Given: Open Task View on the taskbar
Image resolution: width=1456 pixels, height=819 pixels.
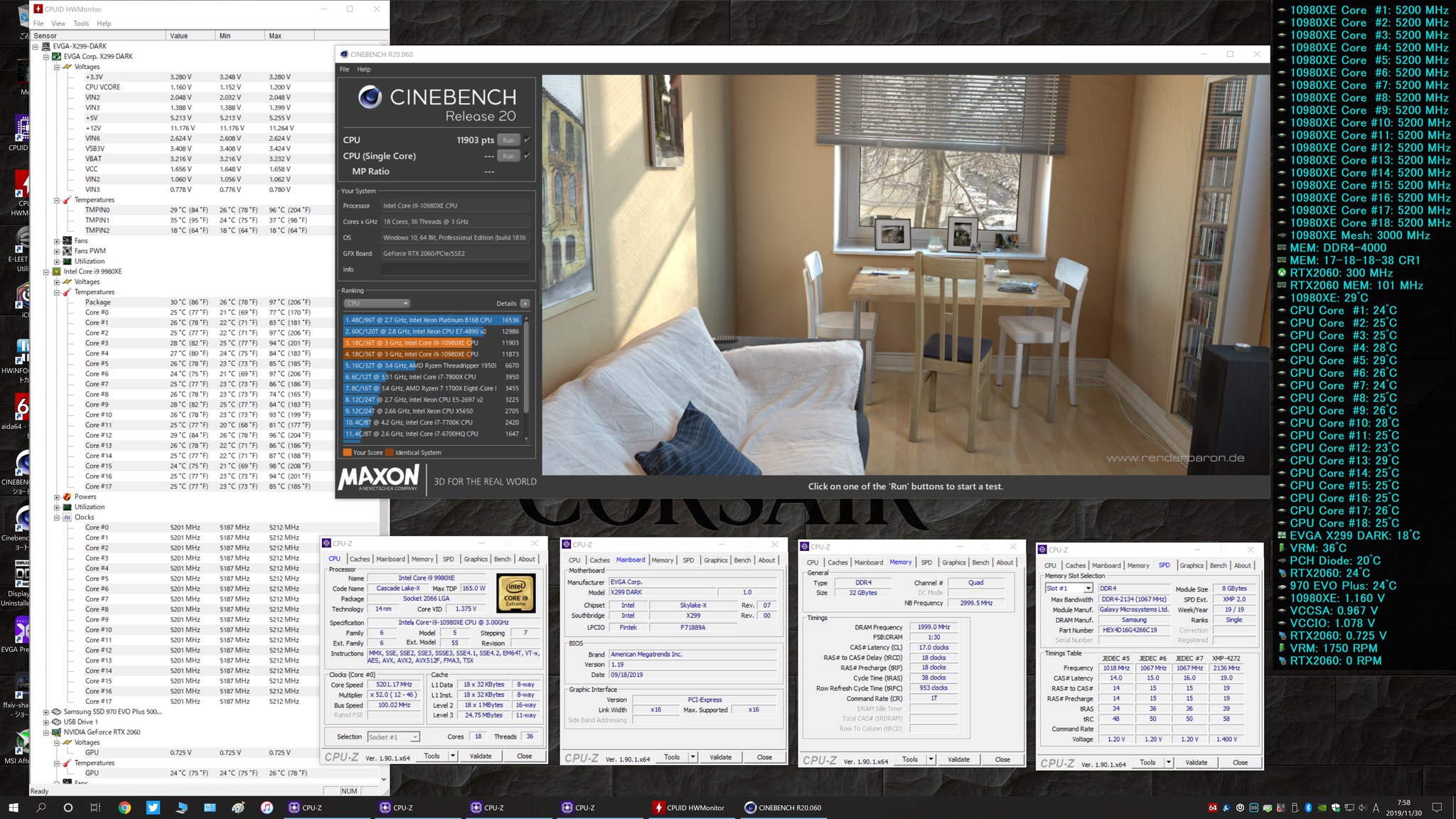Looking at the screenshot, I should (x=95, y=808).
